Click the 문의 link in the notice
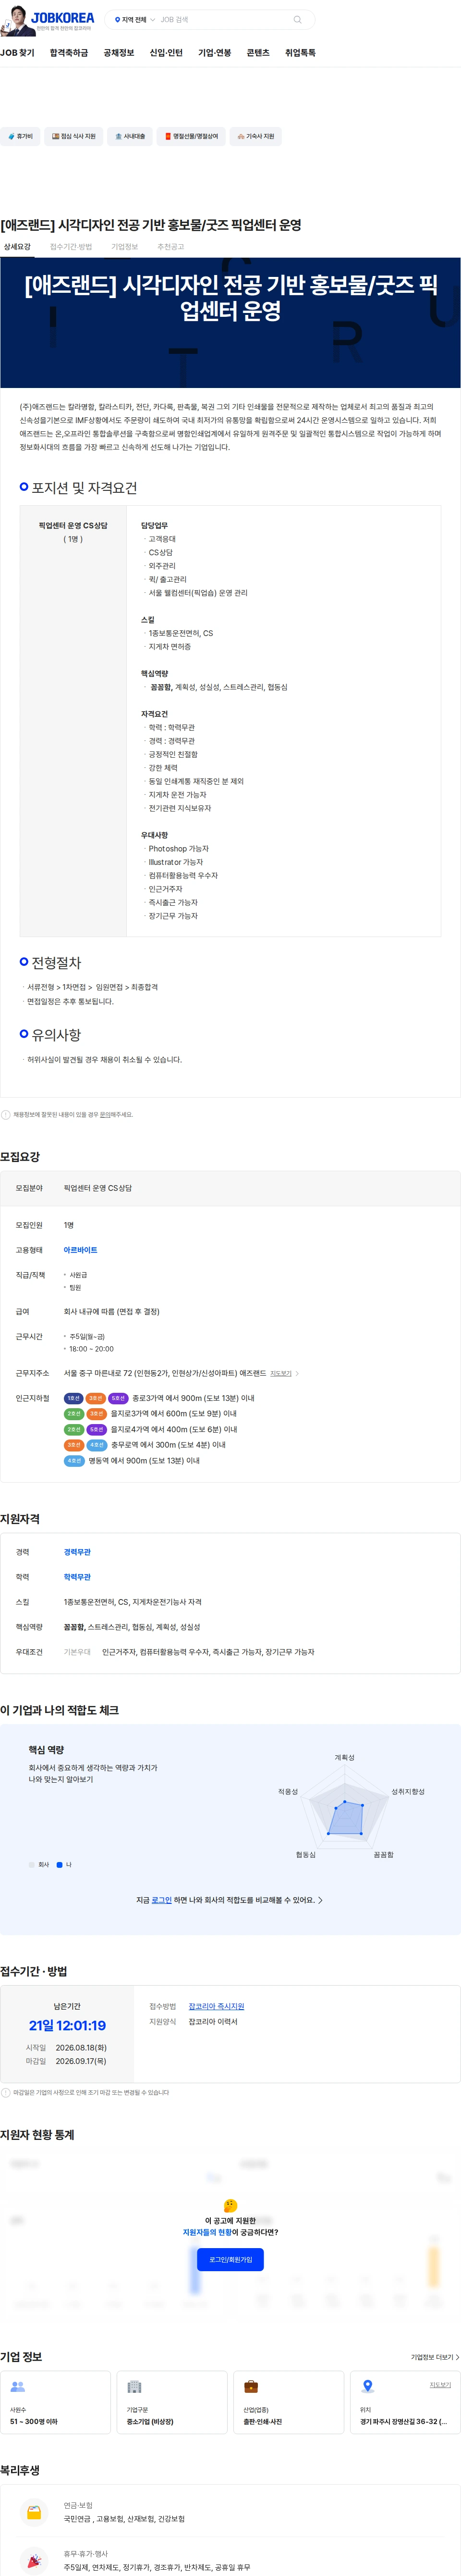Screen dimensions: 461x2576 tap(105, 1114)
